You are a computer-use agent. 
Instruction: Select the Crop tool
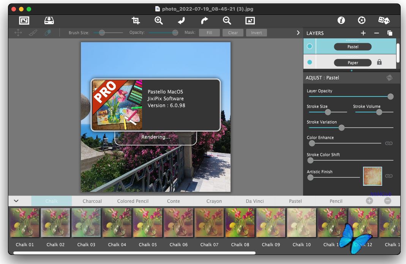pyautogui.click(x=136, y=21)
